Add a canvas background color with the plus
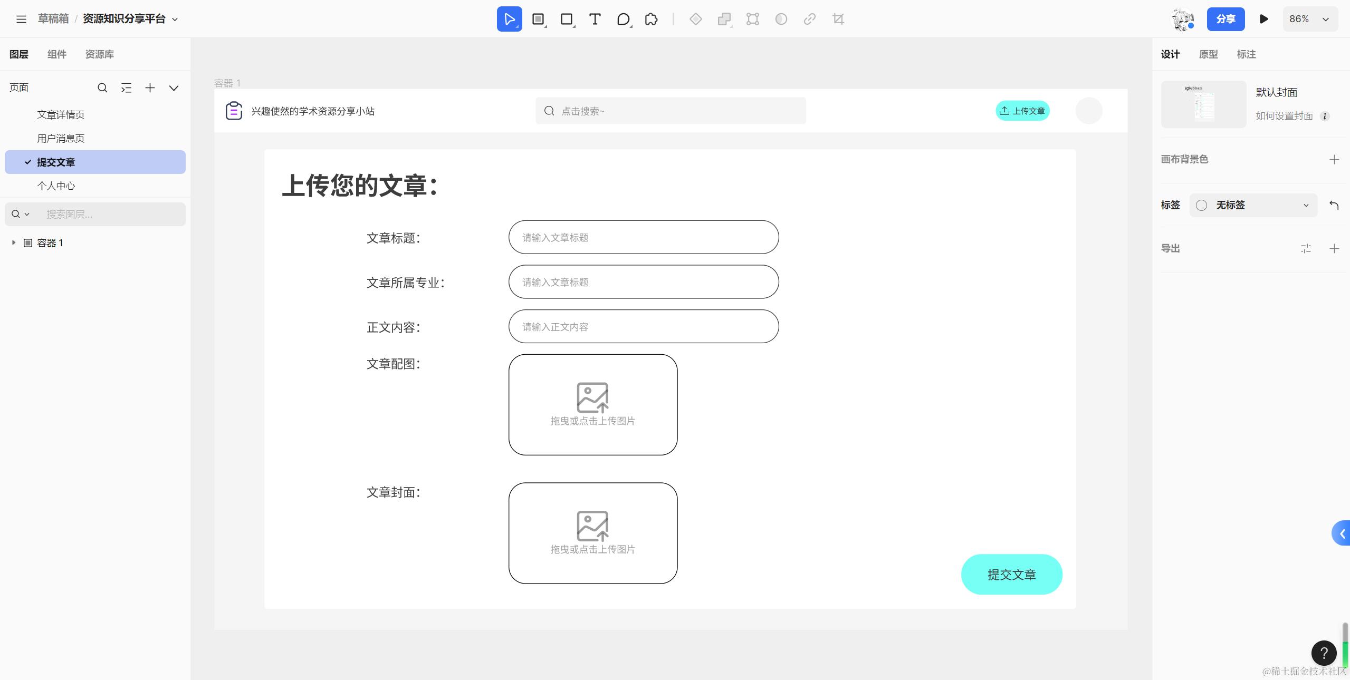 (x=1335, y=159)
